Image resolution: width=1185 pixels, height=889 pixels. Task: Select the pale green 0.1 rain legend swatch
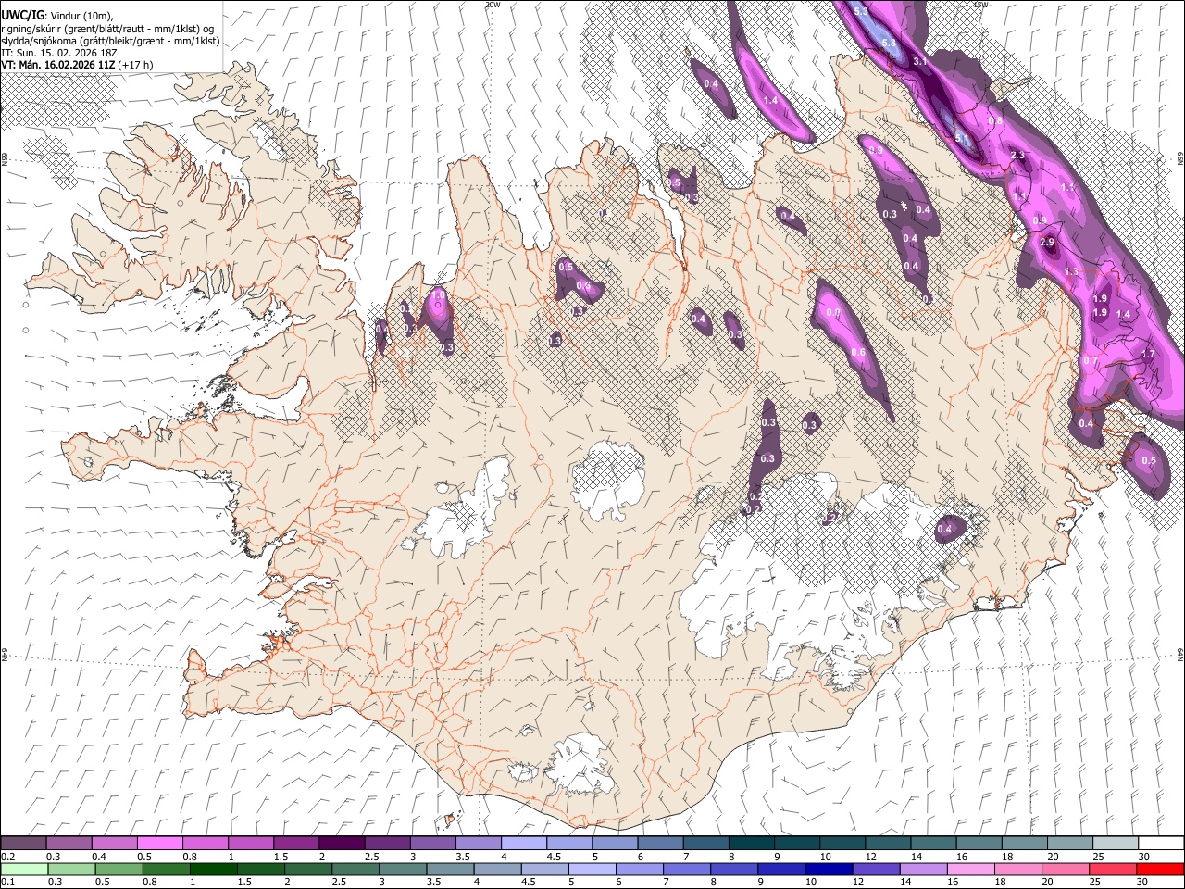tap(24, 869)
